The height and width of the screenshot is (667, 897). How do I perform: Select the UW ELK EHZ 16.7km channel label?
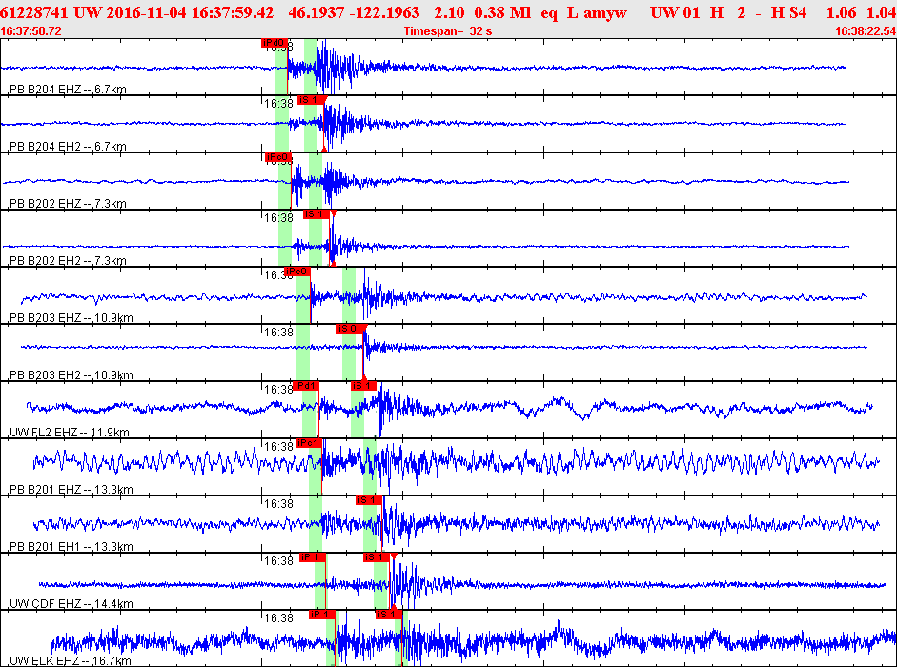coord(70,661)
